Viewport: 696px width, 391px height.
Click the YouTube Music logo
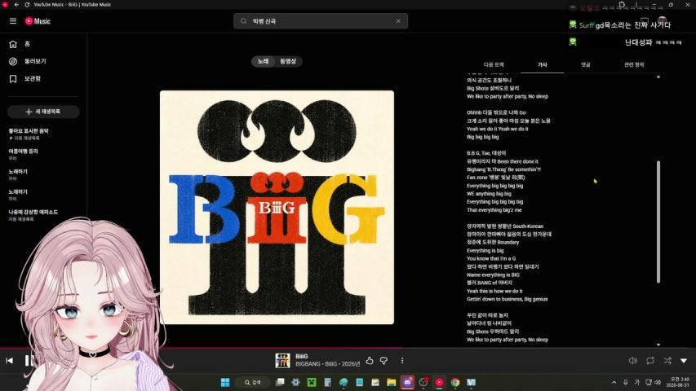pyautogui.click(x=38, y=21)
